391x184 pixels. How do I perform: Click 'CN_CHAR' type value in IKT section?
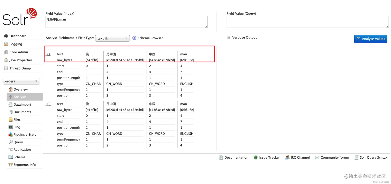tap(93, 84)
